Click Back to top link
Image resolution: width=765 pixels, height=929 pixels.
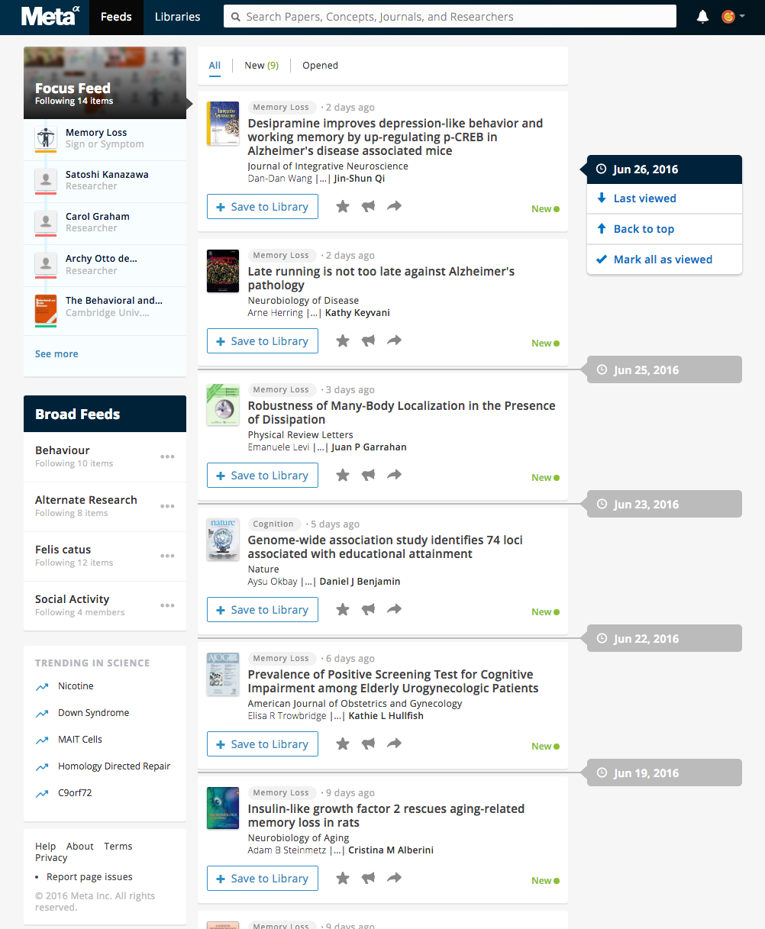[664, 229]
